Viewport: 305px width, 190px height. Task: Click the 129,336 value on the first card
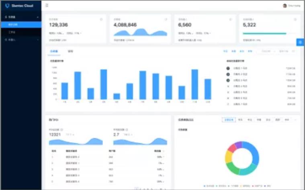(58, 25)
